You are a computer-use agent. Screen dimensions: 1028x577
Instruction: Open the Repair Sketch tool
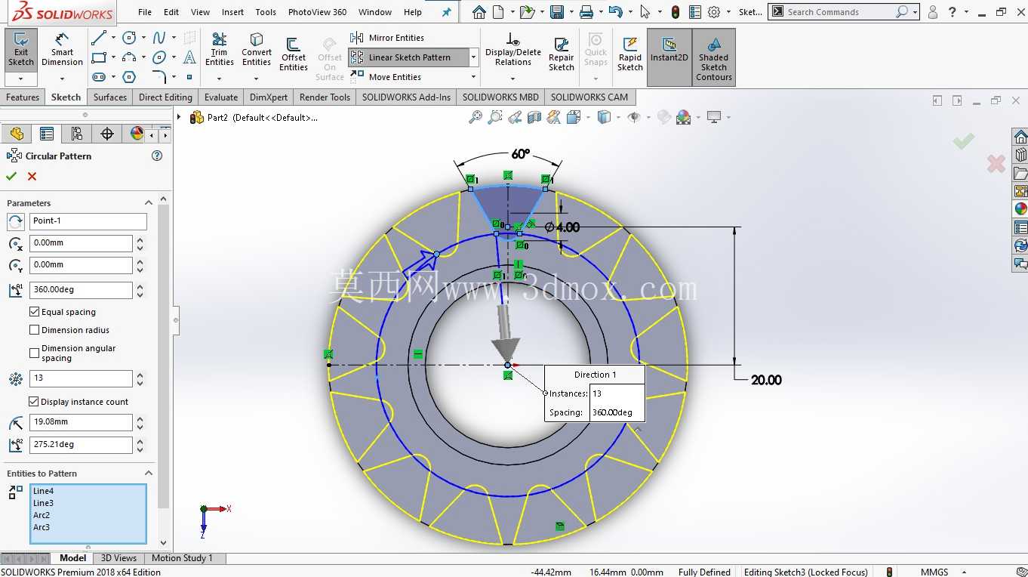tap(561, 54)
